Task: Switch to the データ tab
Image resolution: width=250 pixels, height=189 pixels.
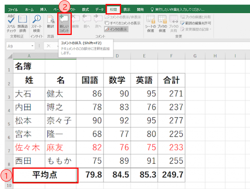Action: [x=99, y=10]
